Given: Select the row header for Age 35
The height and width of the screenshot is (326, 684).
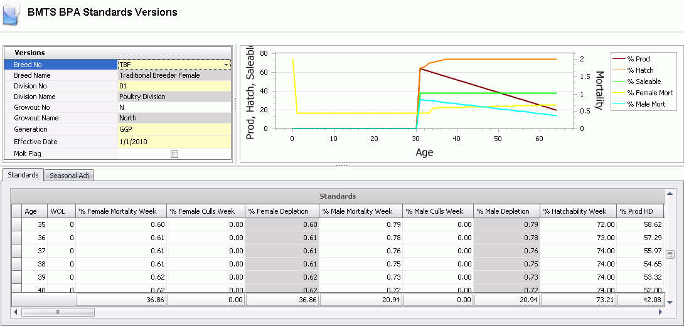Looking at the screenshot, I should click(16, 224).
